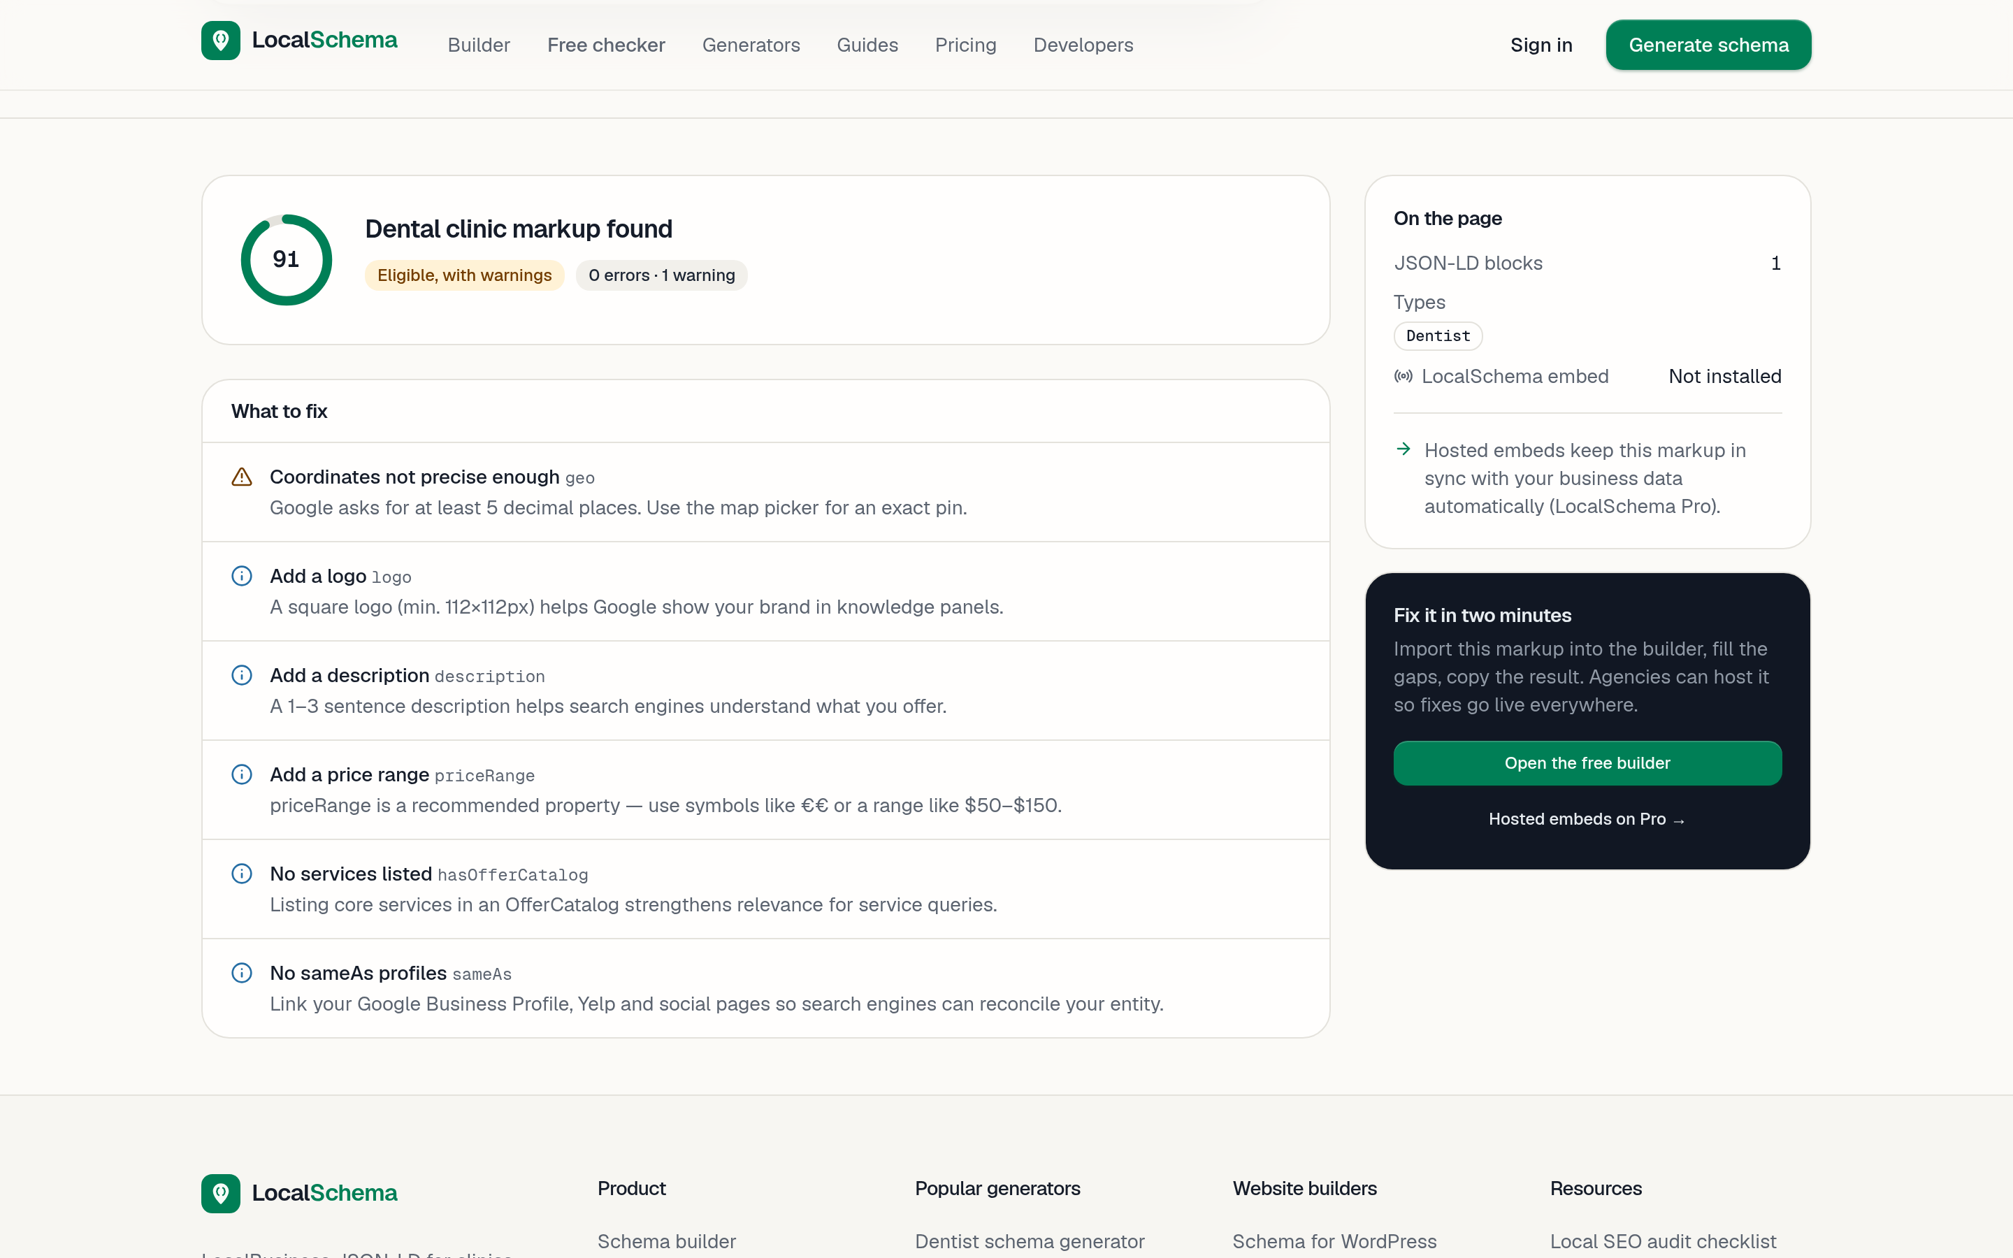
Task: Click the score ring showing 91
Action: coord(286,259)
